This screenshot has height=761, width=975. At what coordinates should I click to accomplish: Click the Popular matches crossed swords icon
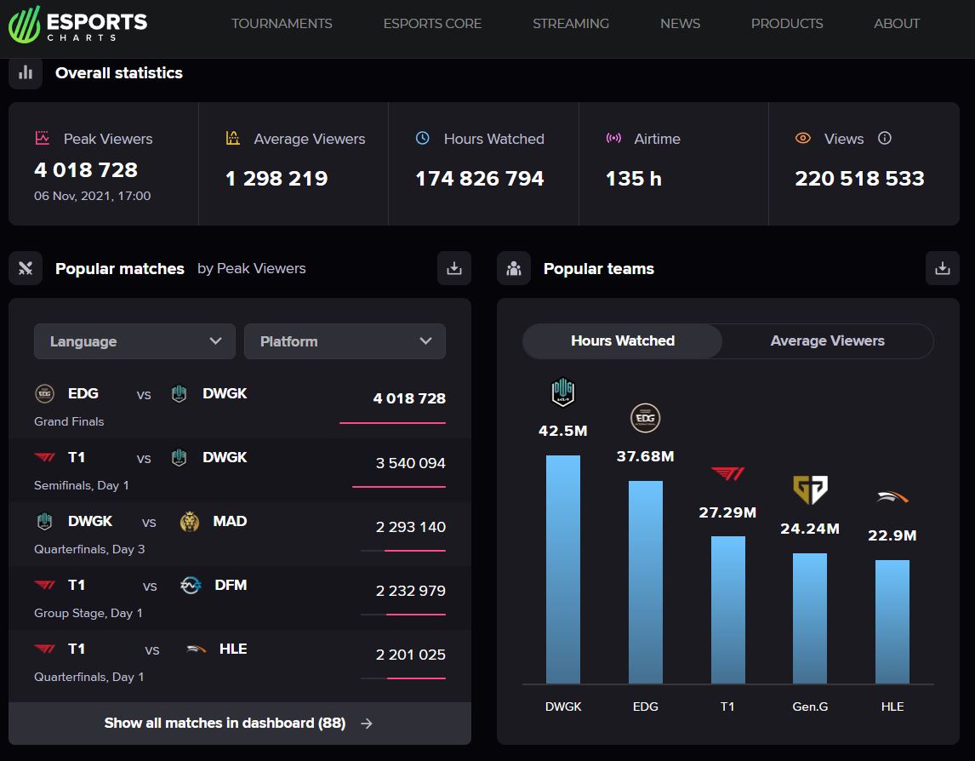click(26, 268)
